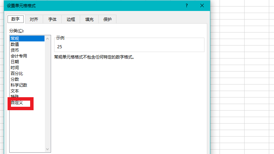Select the 科学记数 category
274x154 pixels.
pyautogui.click(x=19, y=85)
